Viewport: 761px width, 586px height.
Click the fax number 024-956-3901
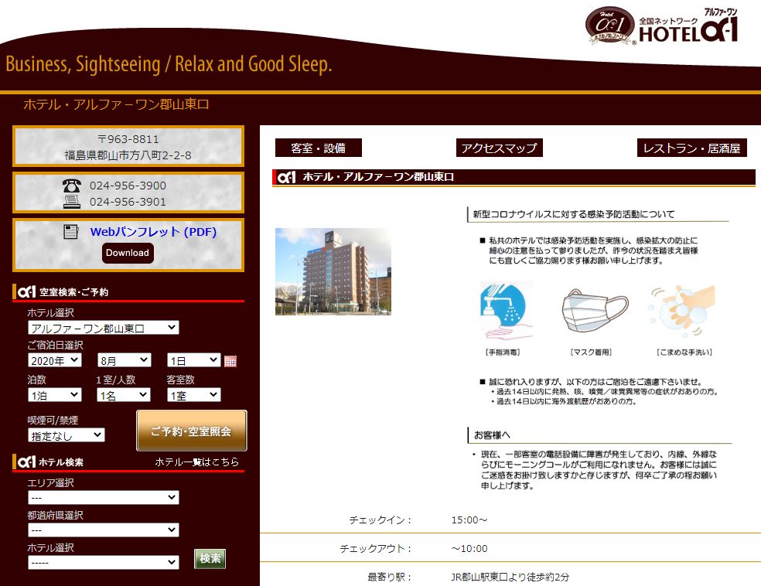coord(128,202)
